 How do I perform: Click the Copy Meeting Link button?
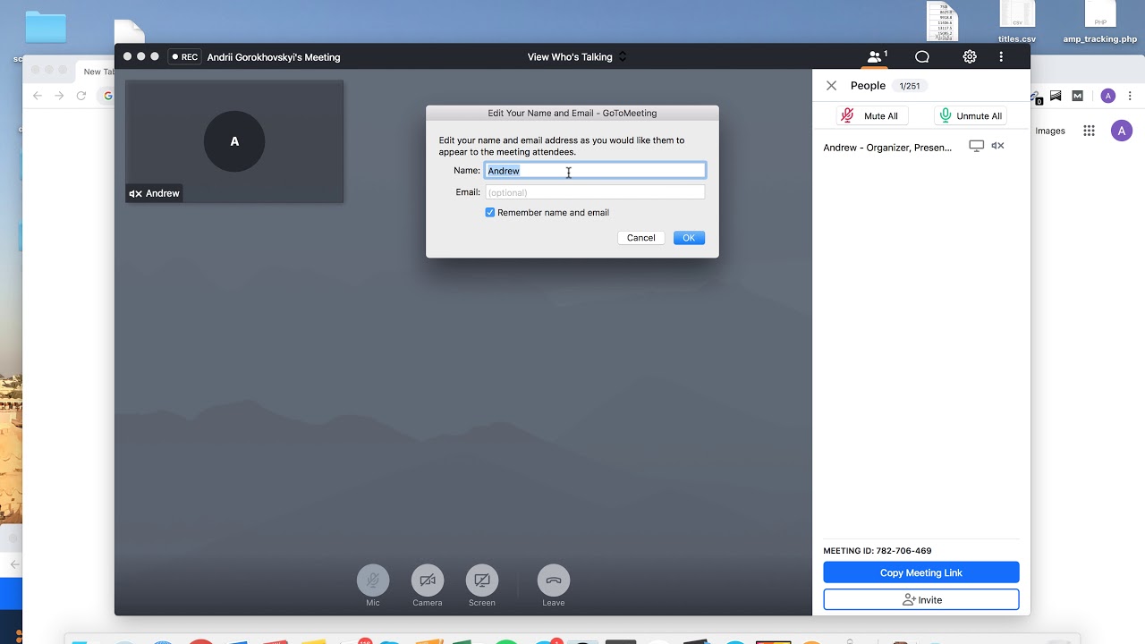click(921, 572)
